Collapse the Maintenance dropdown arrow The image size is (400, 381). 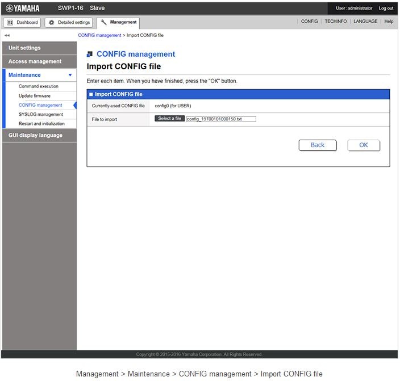[70, 75]
